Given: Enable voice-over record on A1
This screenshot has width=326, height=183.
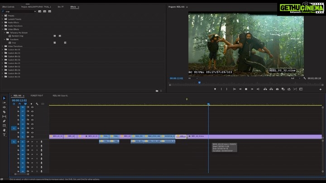Looking at the screenshot, I should 41,142.
